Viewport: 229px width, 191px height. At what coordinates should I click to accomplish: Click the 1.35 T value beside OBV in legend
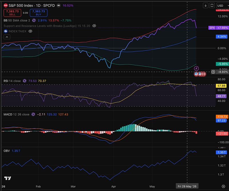point(16,151)
